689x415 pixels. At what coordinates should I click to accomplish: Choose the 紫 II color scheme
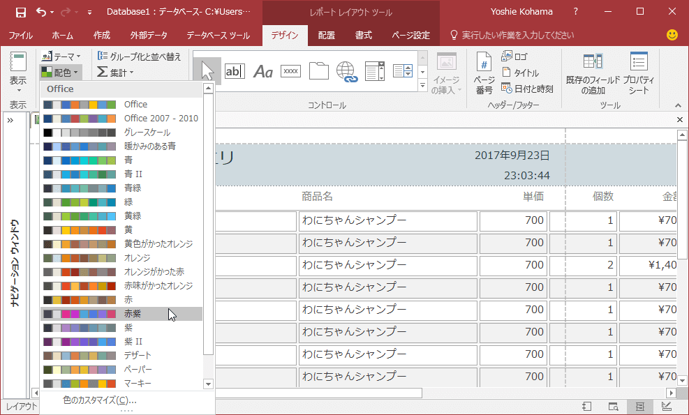(x=121, y=341)
